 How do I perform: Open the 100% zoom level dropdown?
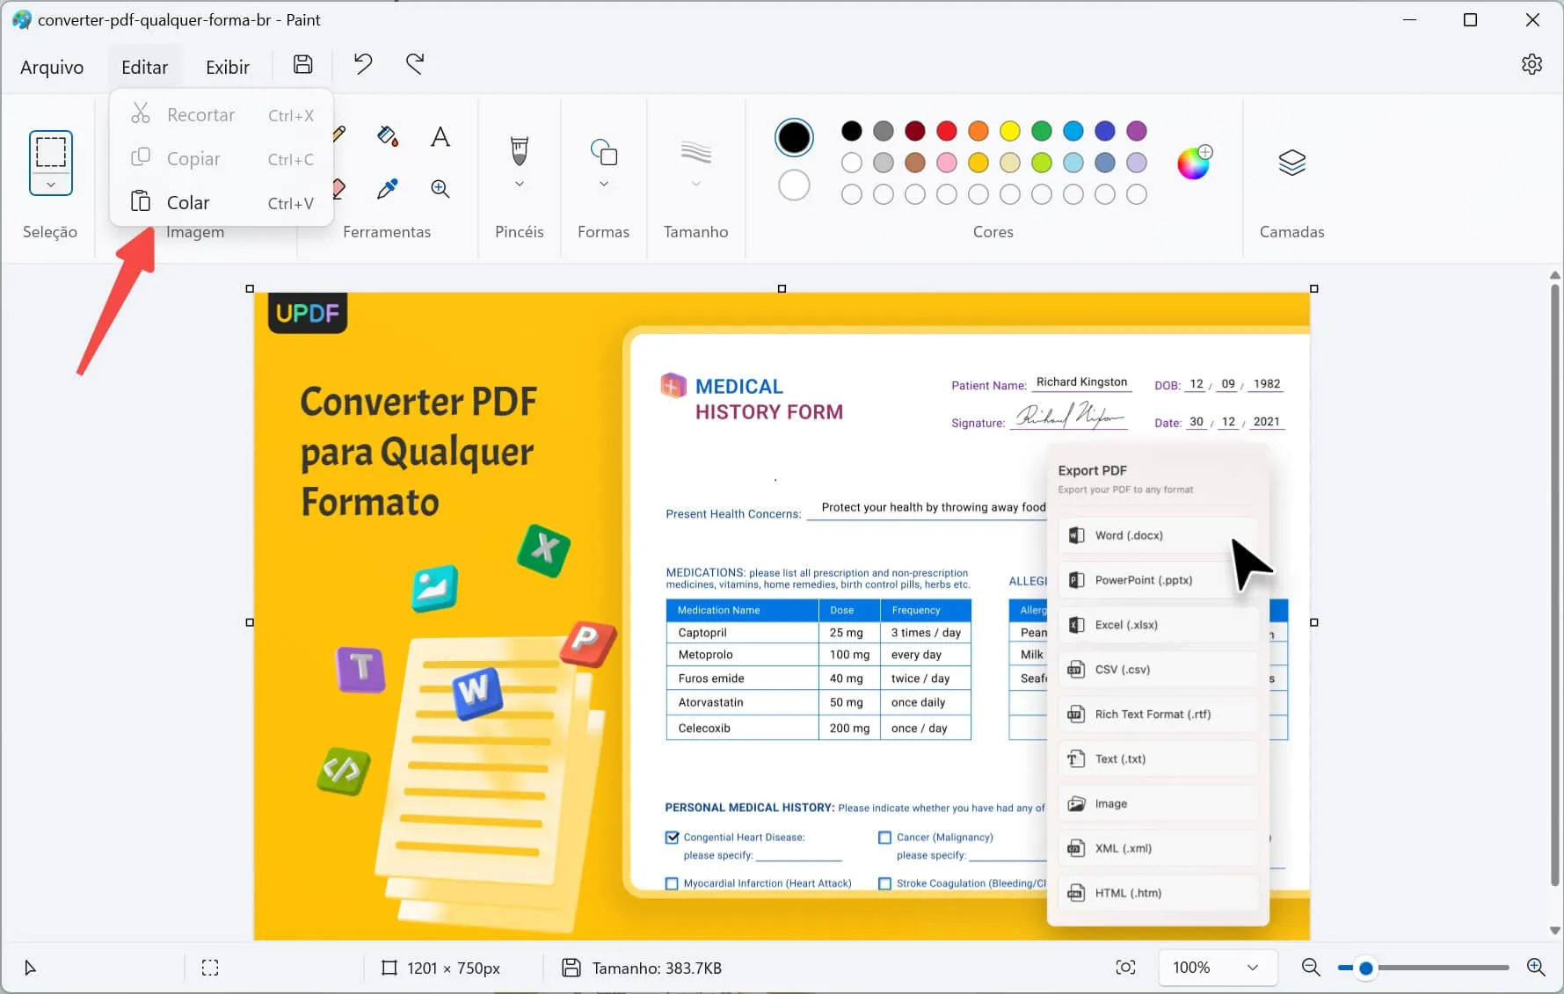(1217, 968)
